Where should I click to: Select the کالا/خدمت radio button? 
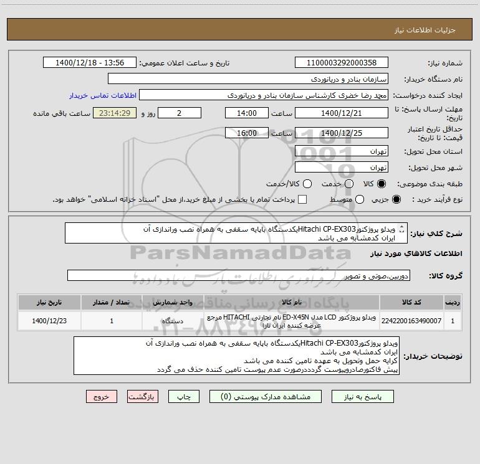pos(307,184)
